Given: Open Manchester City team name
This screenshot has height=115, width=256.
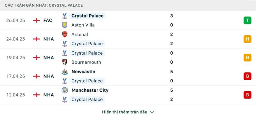Looking at the screenshot, I should (x=90, y=90).
